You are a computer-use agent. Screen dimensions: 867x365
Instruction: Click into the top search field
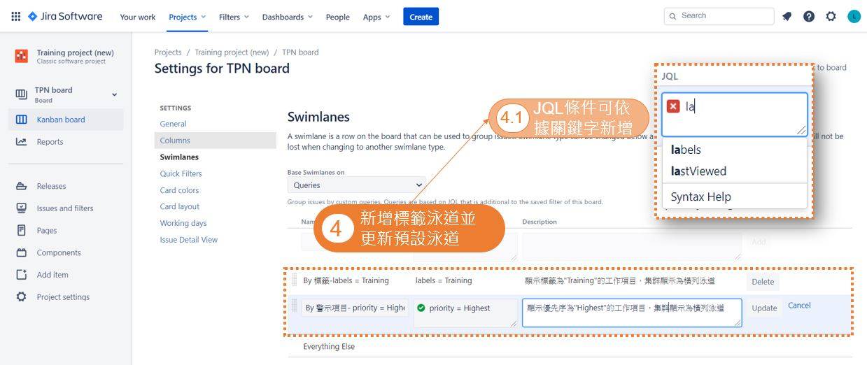pos(719,16)
